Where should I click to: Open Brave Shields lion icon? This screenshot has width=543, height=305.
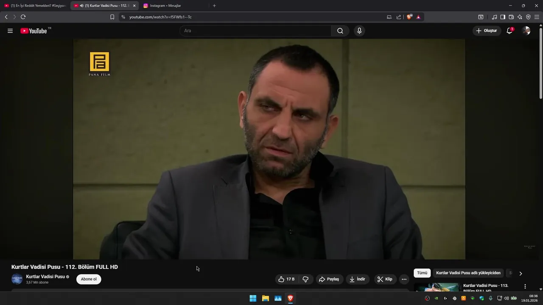pos(409,17)
